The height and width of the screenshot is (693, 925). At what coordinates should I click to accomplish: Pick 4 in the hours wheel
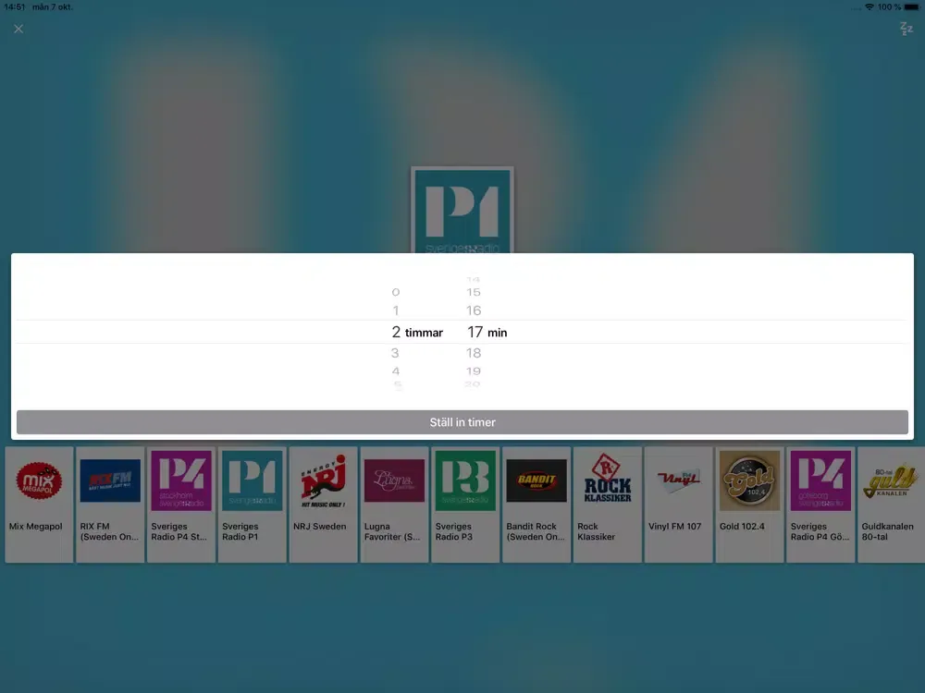(x=396, y=371)
